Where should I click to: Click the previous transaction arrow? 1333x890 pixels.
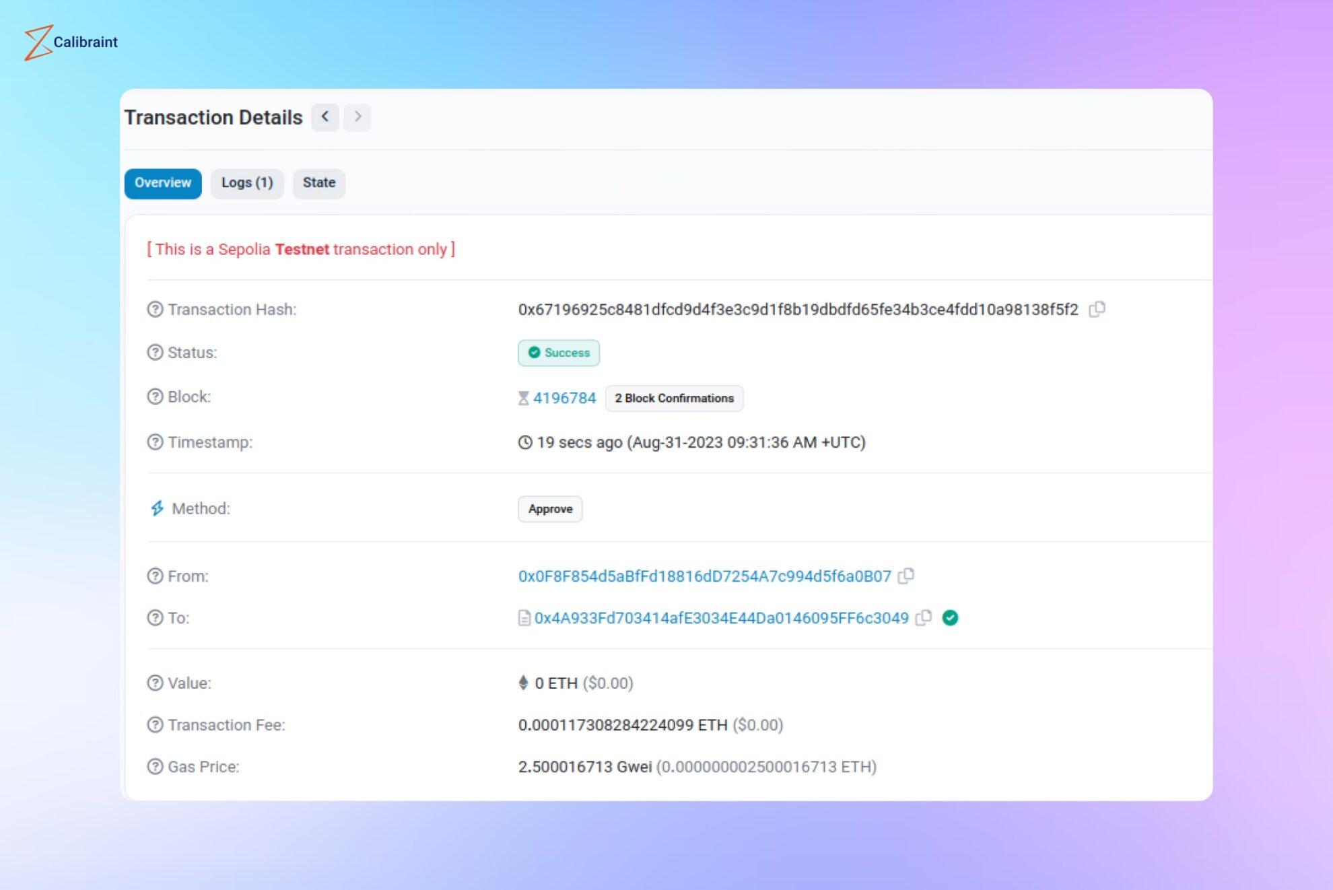(325, 117)
